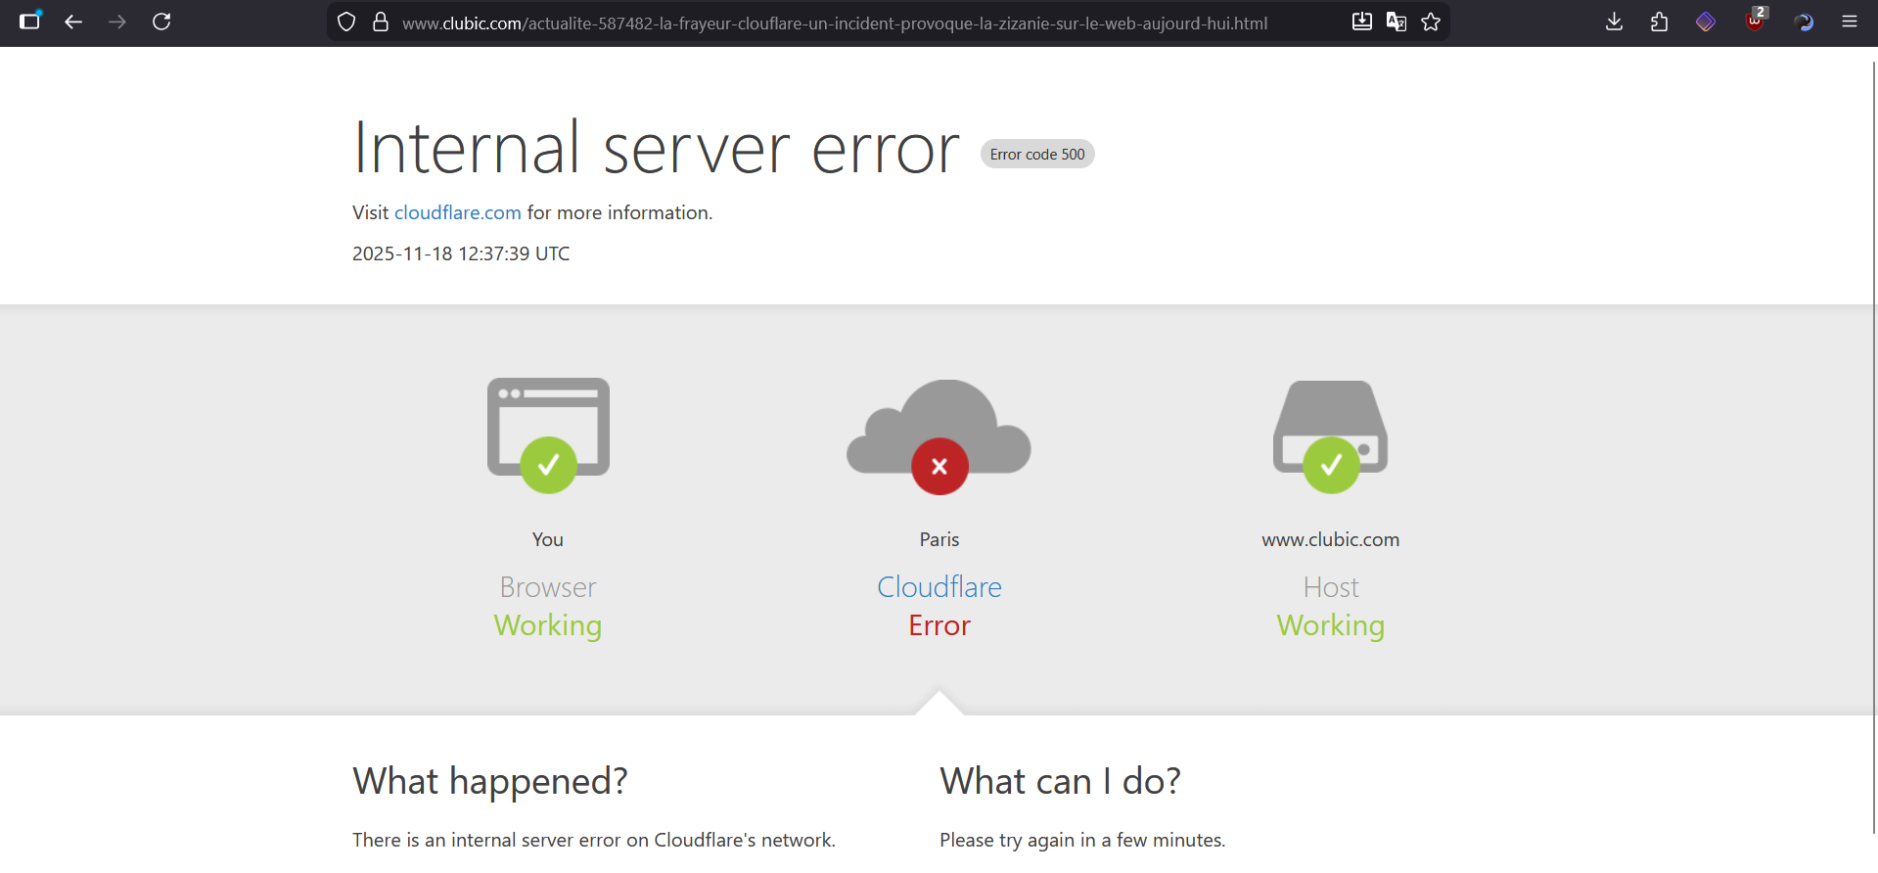This screenshot has height=873, width=1878.
Task: Click the sidebar toggle icon in the toolbar
Action: (30, 22)
